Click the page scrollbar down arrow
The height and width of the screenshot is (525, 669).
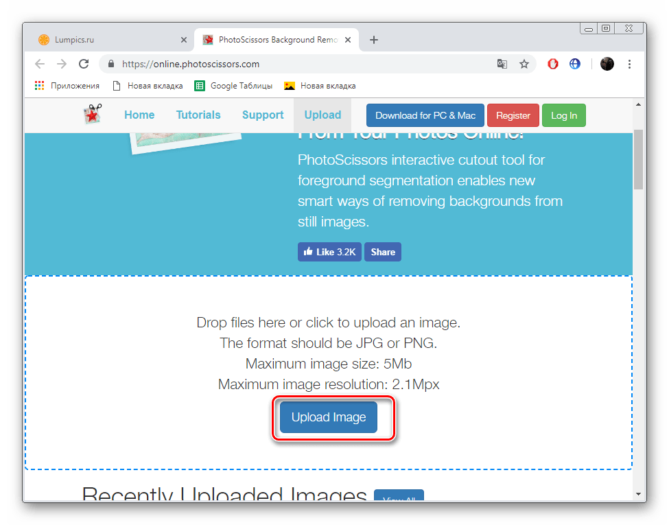638,494
